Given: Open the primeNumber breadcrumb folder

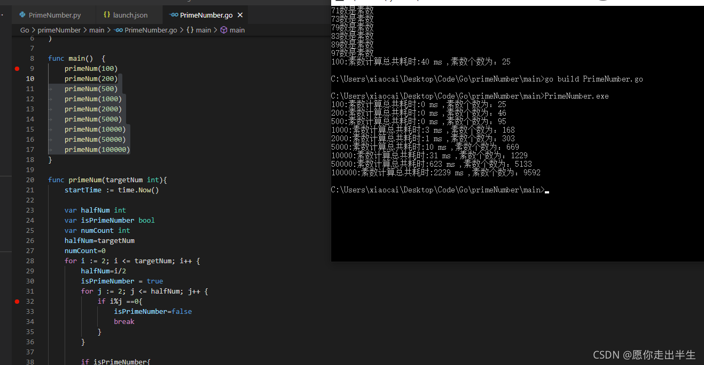Looking at the screenshot, I should (59, 30).
